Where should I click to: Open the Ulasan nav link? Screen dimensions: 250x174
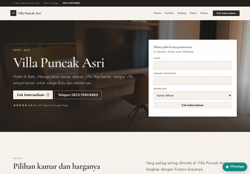click(x=204, y=13)
